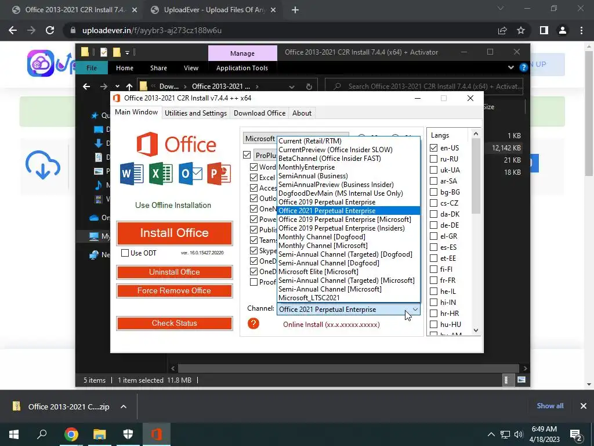Check the Use ODT checkbox

pos(125,253)
